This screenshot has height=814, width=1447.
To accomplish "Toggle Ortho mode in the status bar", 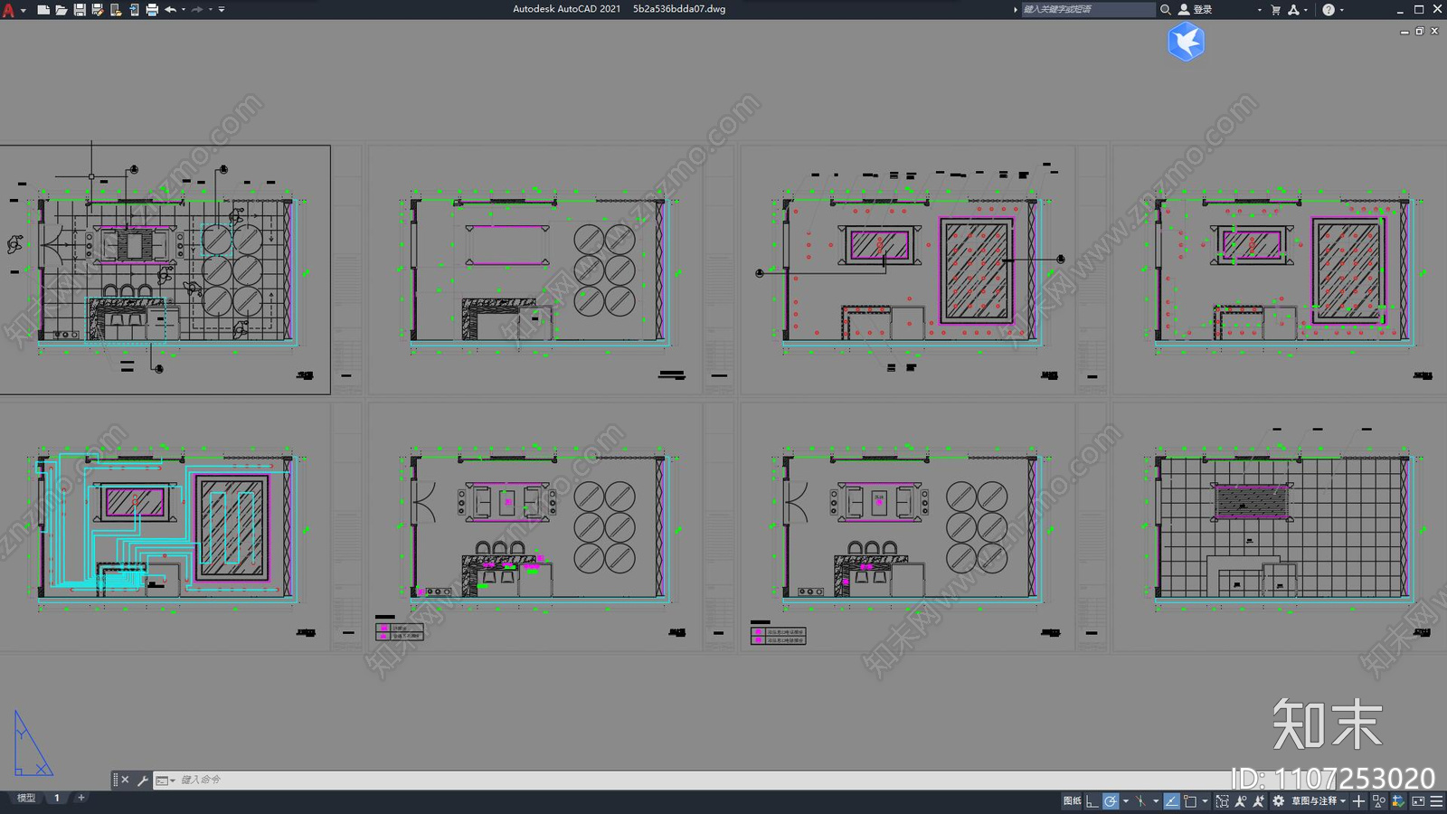I will (x=1092, y=801).
